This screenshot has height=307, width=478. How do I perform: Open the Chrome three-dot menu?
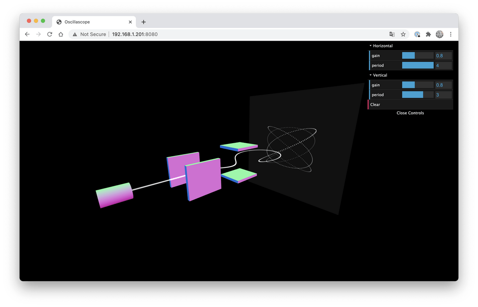tap(451, 34)
